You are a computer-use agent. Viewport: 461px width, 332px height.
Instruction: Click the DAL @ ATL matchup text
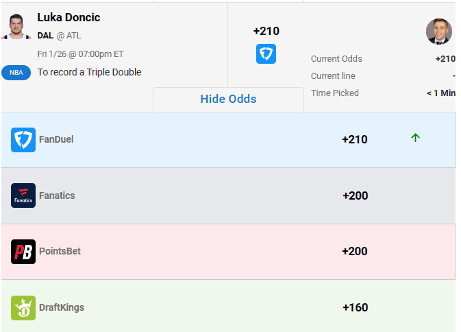click(59, 36)
